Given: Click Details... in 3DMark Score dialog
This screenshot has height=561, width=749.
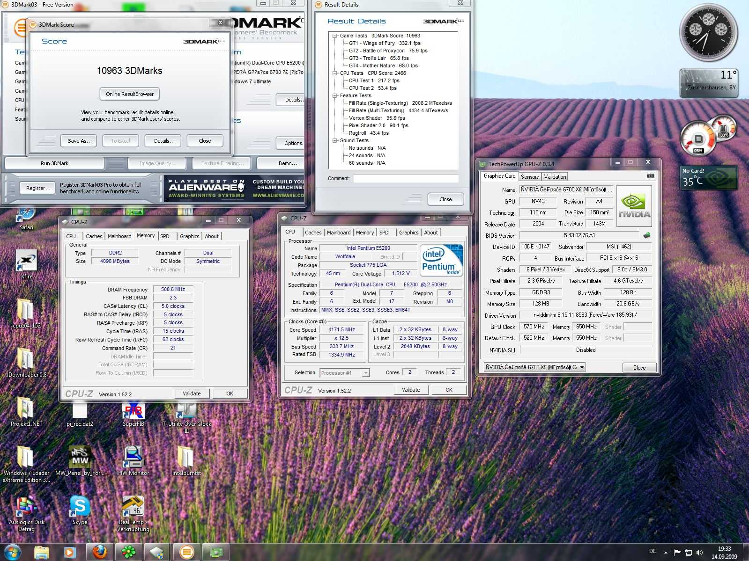Looking at the screenshot, I should click(164, 141).
